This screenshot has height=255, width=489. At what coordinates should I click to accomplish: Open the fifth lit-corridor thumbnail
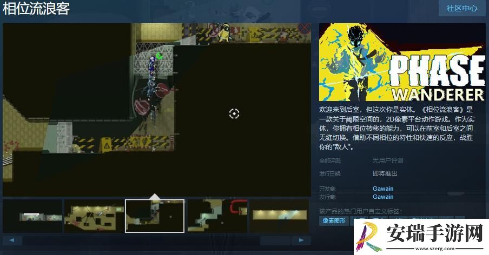click(280, 216)
